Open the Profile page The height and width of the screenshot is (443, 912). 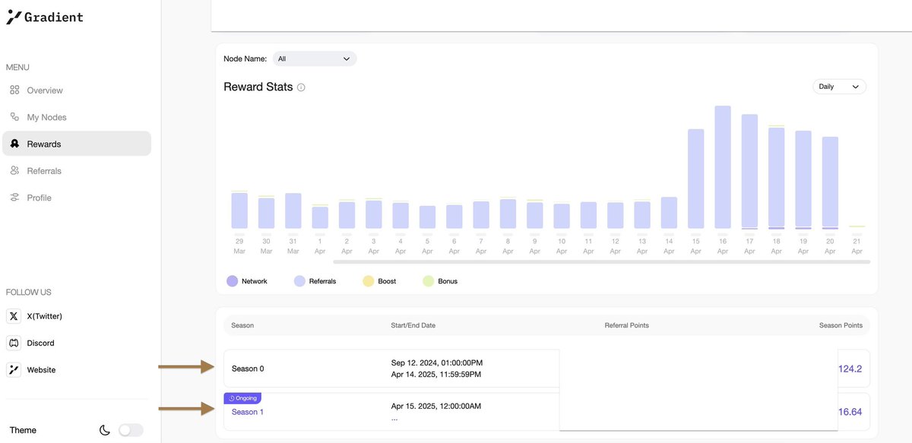pos(40,198)
